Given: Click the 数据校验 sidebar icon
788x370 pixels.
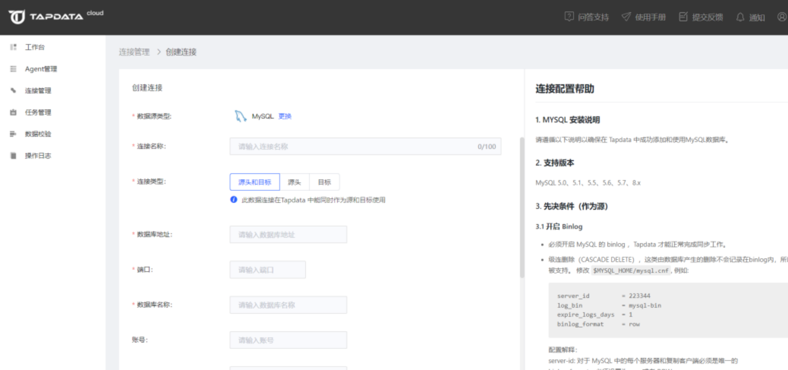Looking at the screenshot, I should 13,134.
